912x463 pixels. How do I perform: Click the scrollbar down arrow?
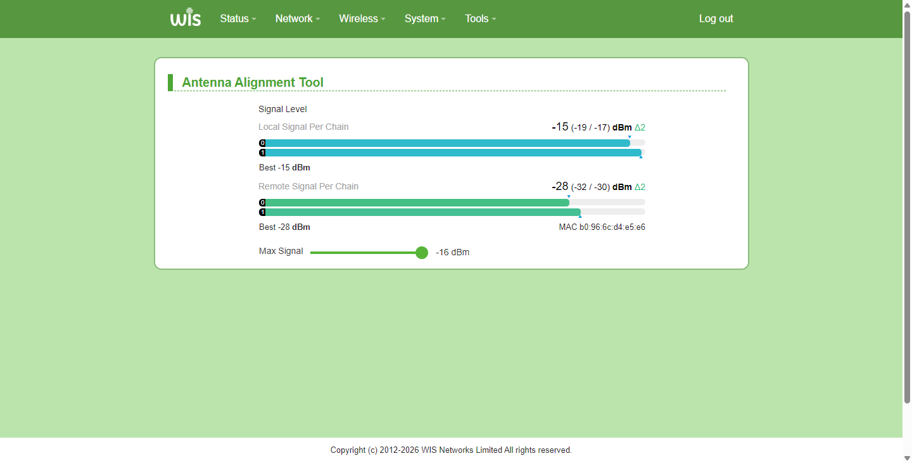coord(907,457)
